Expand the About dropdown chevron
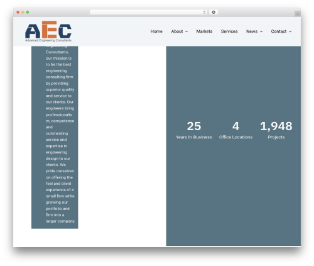 pos(187,31)
